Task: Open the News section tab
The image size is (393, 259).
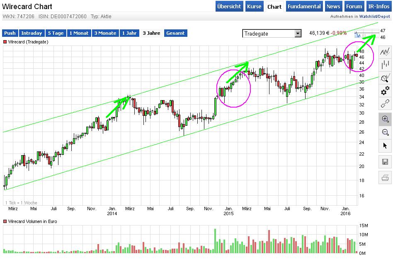Action: click(x=333, y=6)
